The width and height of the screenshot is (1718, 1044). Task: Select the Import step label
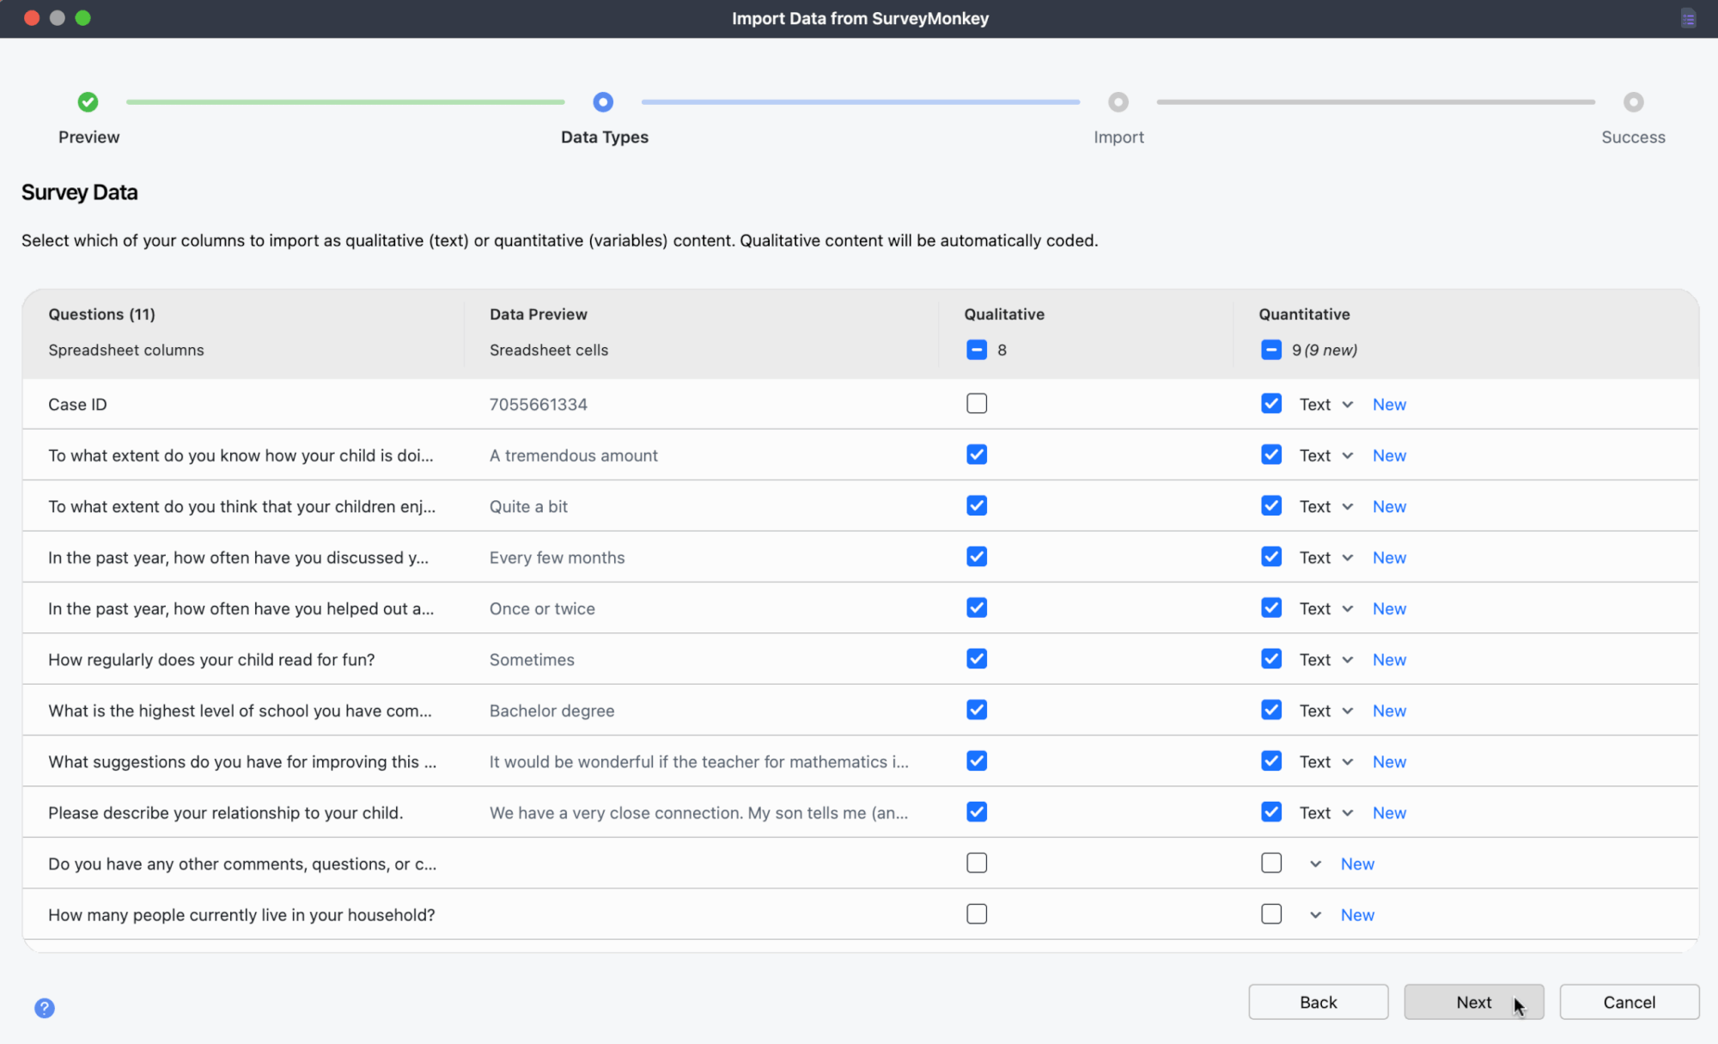[1118, 137]
